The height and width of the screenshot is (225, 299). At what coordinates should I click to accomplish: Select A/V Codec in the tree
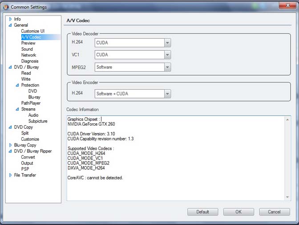click(31, 37)
